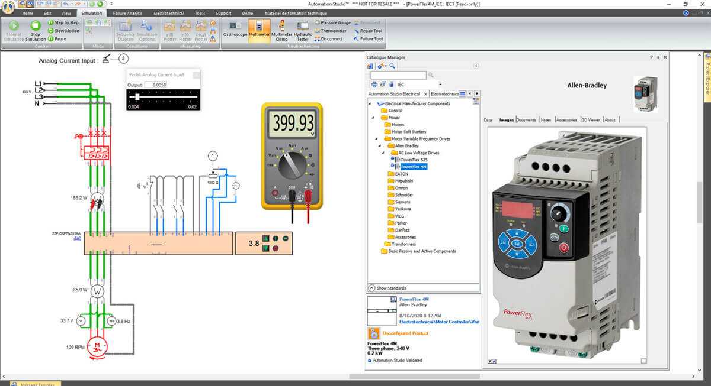This screenshot has width=711, height=386.
Task: Switch to the Documents tab
Action: tap(526, 120)
